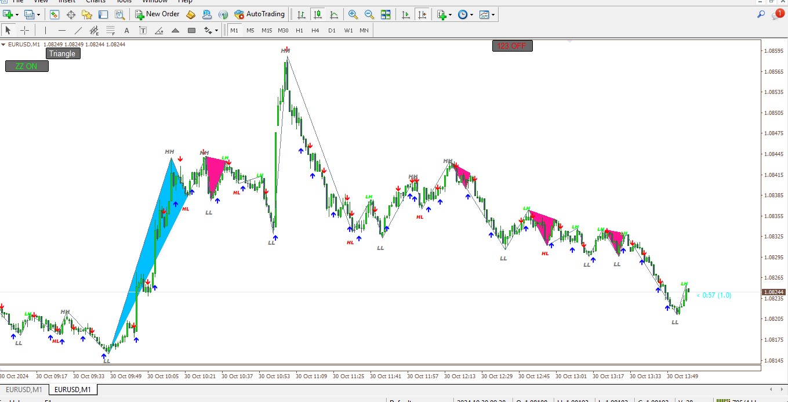This screenshot has width=788, height=402.
Task: Switch to bar chart display
Action: click(x=301, y=15)
